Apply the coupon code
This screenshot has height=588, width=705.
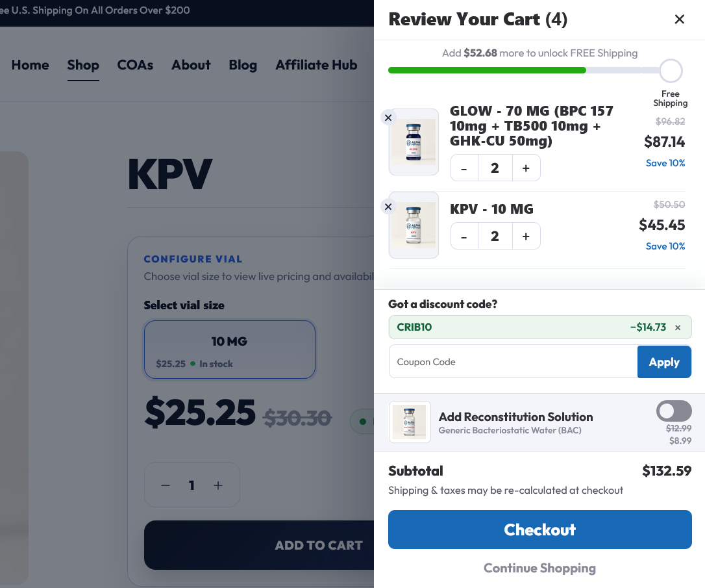pyautogui.click(x=664, y=362)
